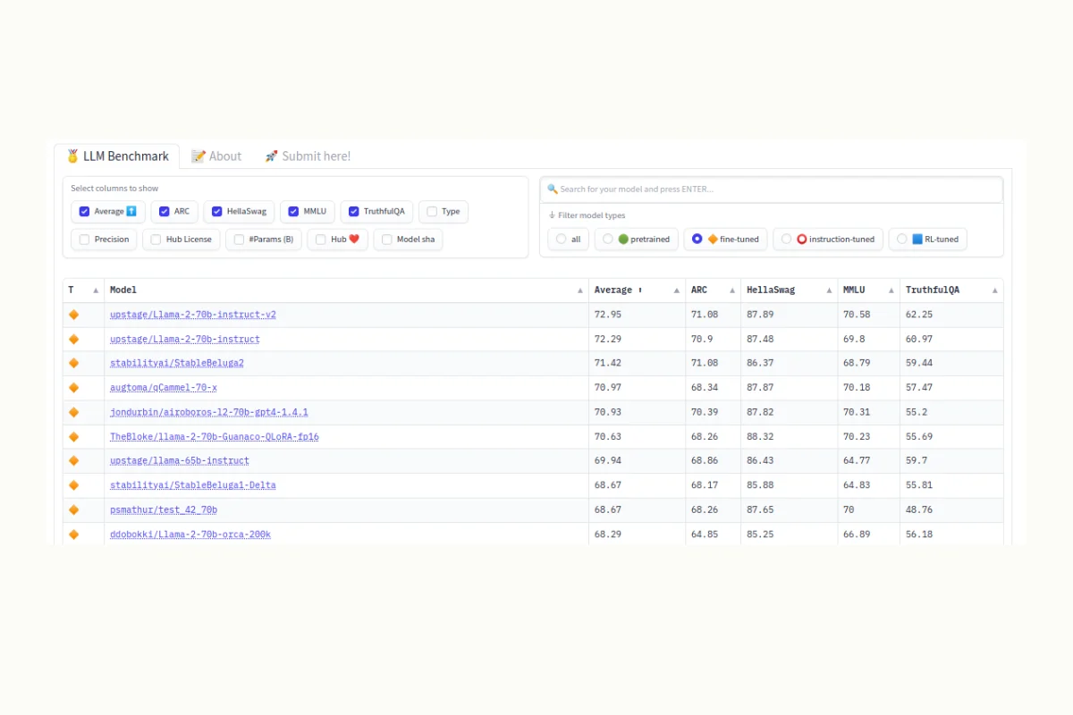The width and height of the screenshot is (1073, 715).
Task: Select ARC cell value 70.39
Action: (705, 413)
